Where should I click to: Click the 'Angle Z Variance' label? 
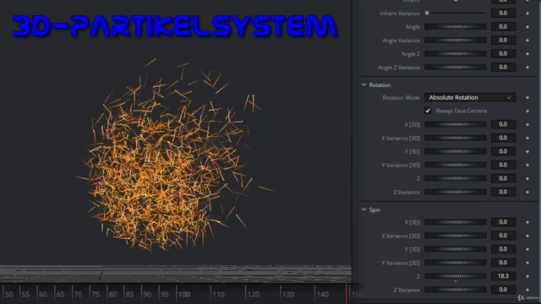tap(399, 68)
